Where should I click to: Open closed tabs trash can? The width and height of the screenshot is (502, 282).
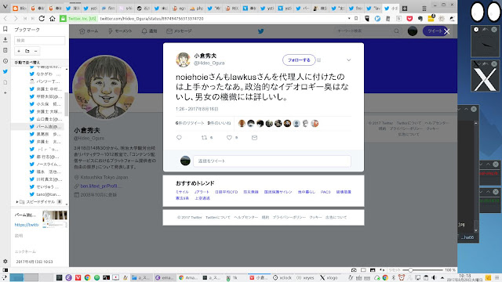coord(424,9)
